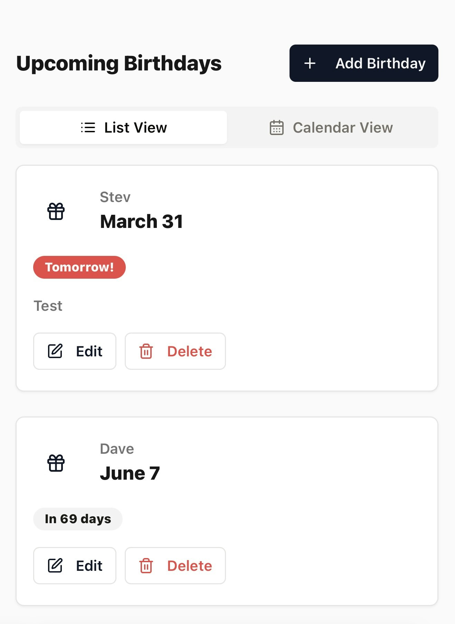Screen dimensions: 455x624
Task: Delete Dave's June 7 birthday
Action: click(175, 566)
